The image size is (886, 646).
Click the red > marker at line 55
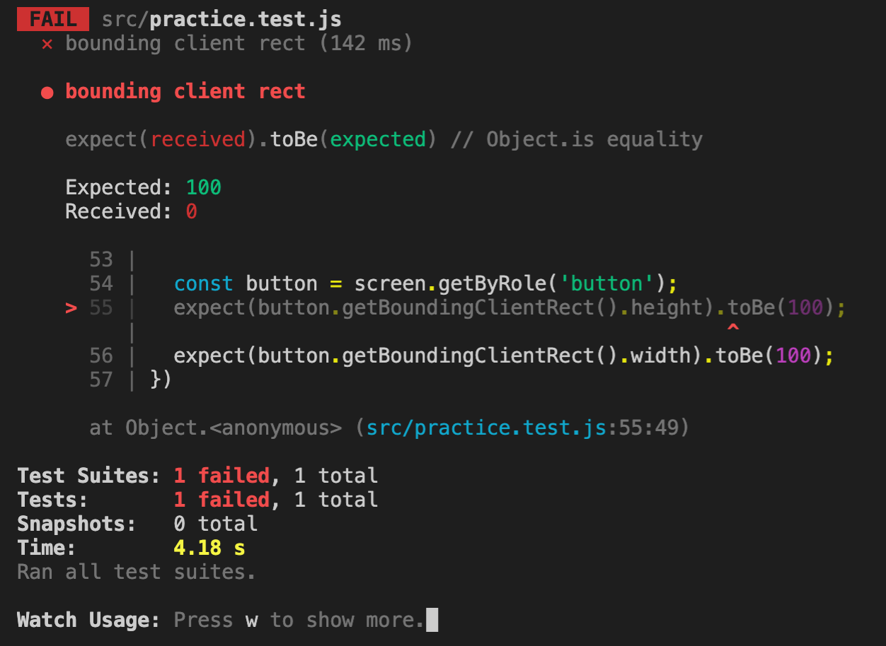(x=71, y=308)
